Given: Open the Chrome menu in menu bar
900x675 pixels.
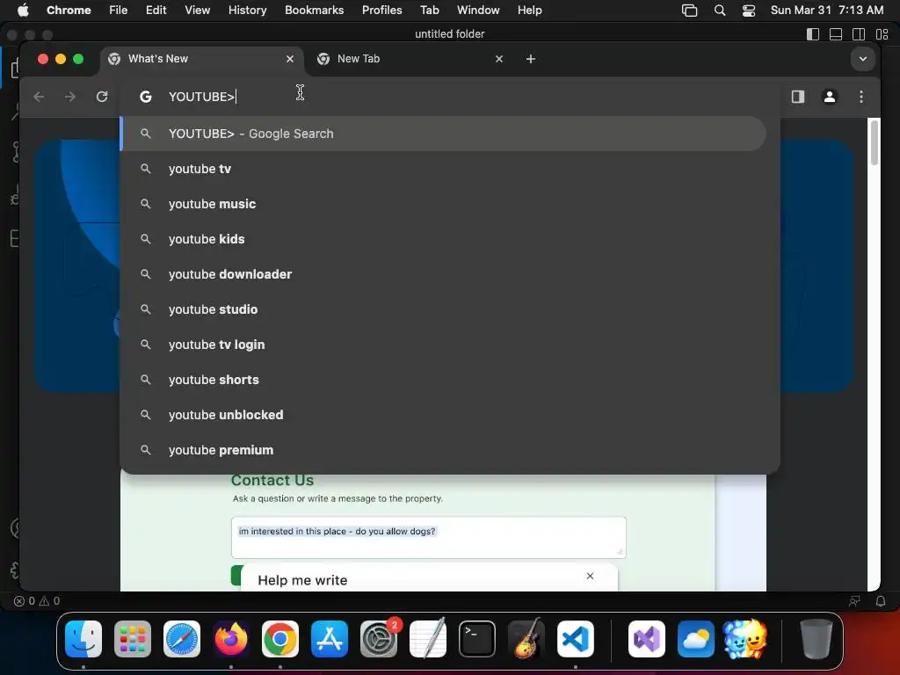Looking at the screenshot, I should [x=69, y=10].
